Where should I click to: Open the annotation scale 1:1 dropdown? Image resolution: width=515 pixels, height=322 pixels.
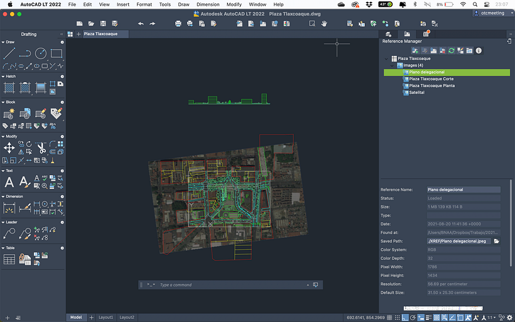pyautogui.click(x=492, y=318)
